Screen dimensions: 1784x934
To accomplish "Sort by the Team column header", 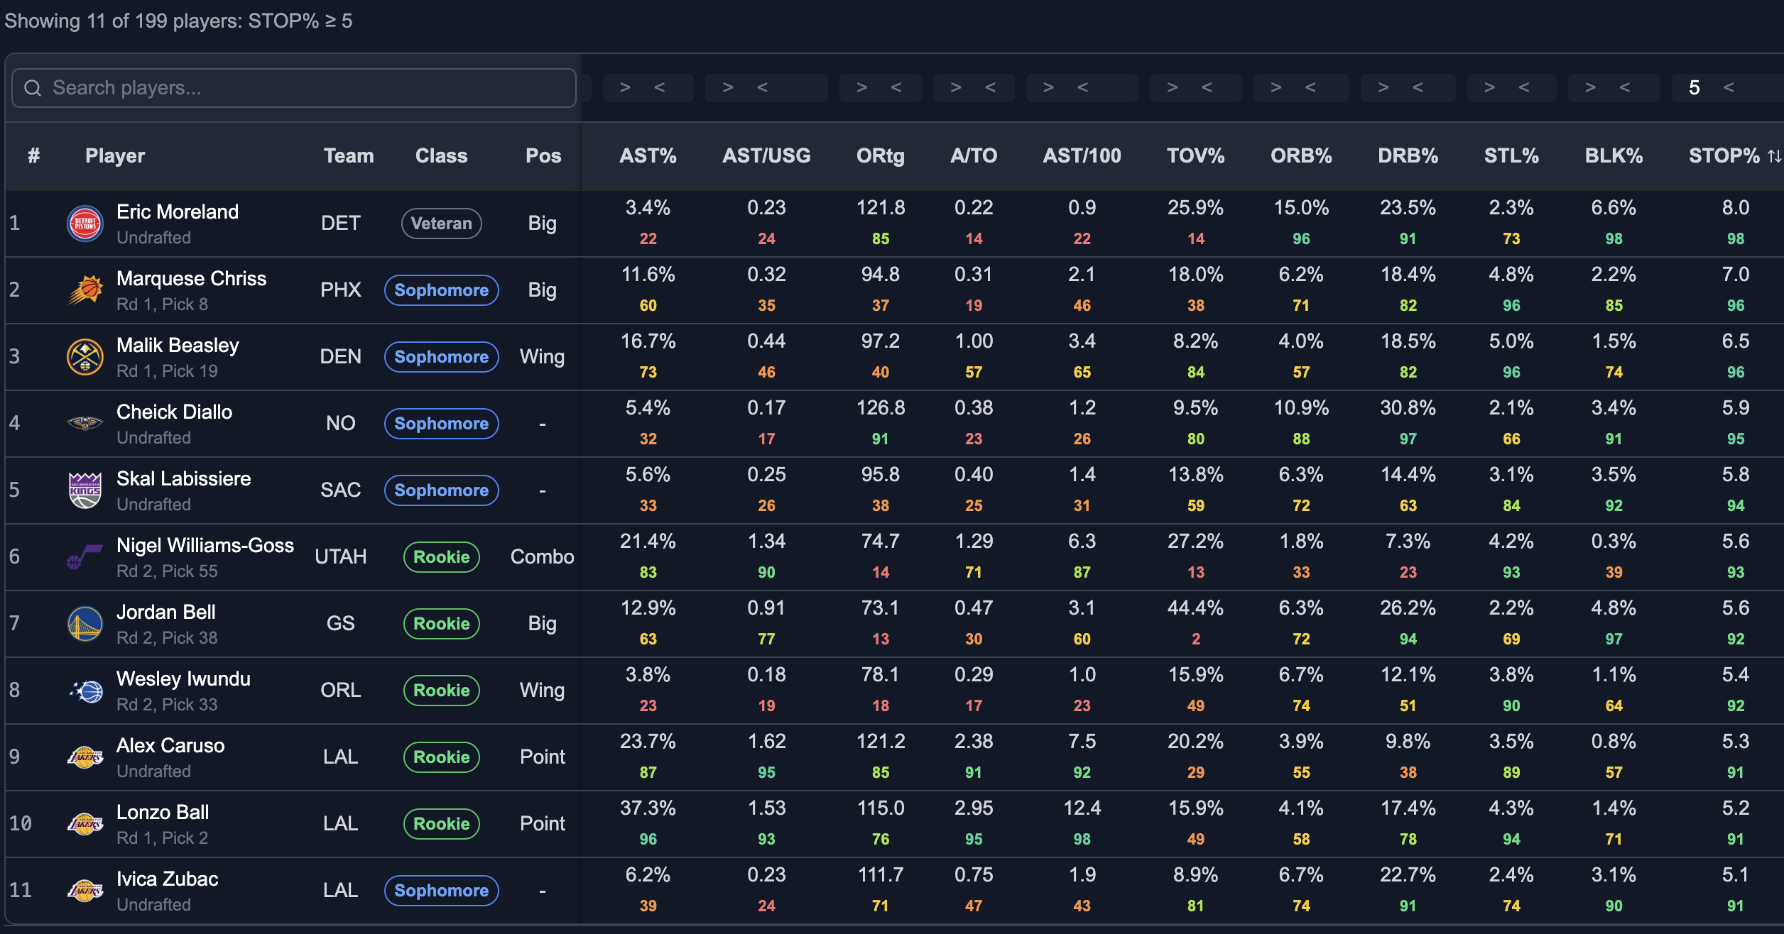I will point(349,156).
